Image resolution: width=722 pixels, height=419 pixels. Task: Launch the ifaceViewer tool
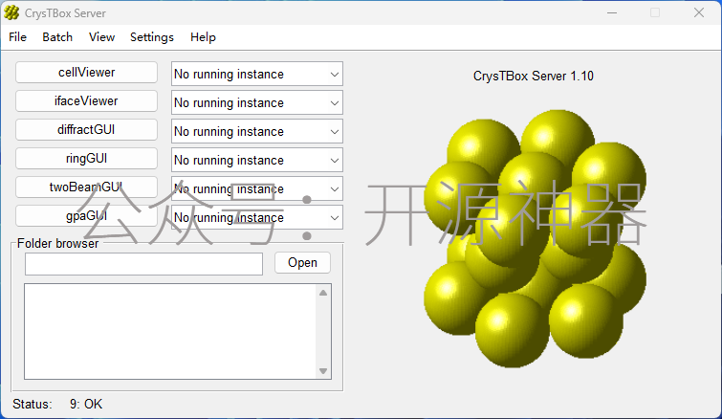87,100
